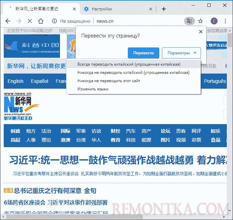Dismiss the translate popup with its X
This screenshot has height=220, width=233.
201,32
